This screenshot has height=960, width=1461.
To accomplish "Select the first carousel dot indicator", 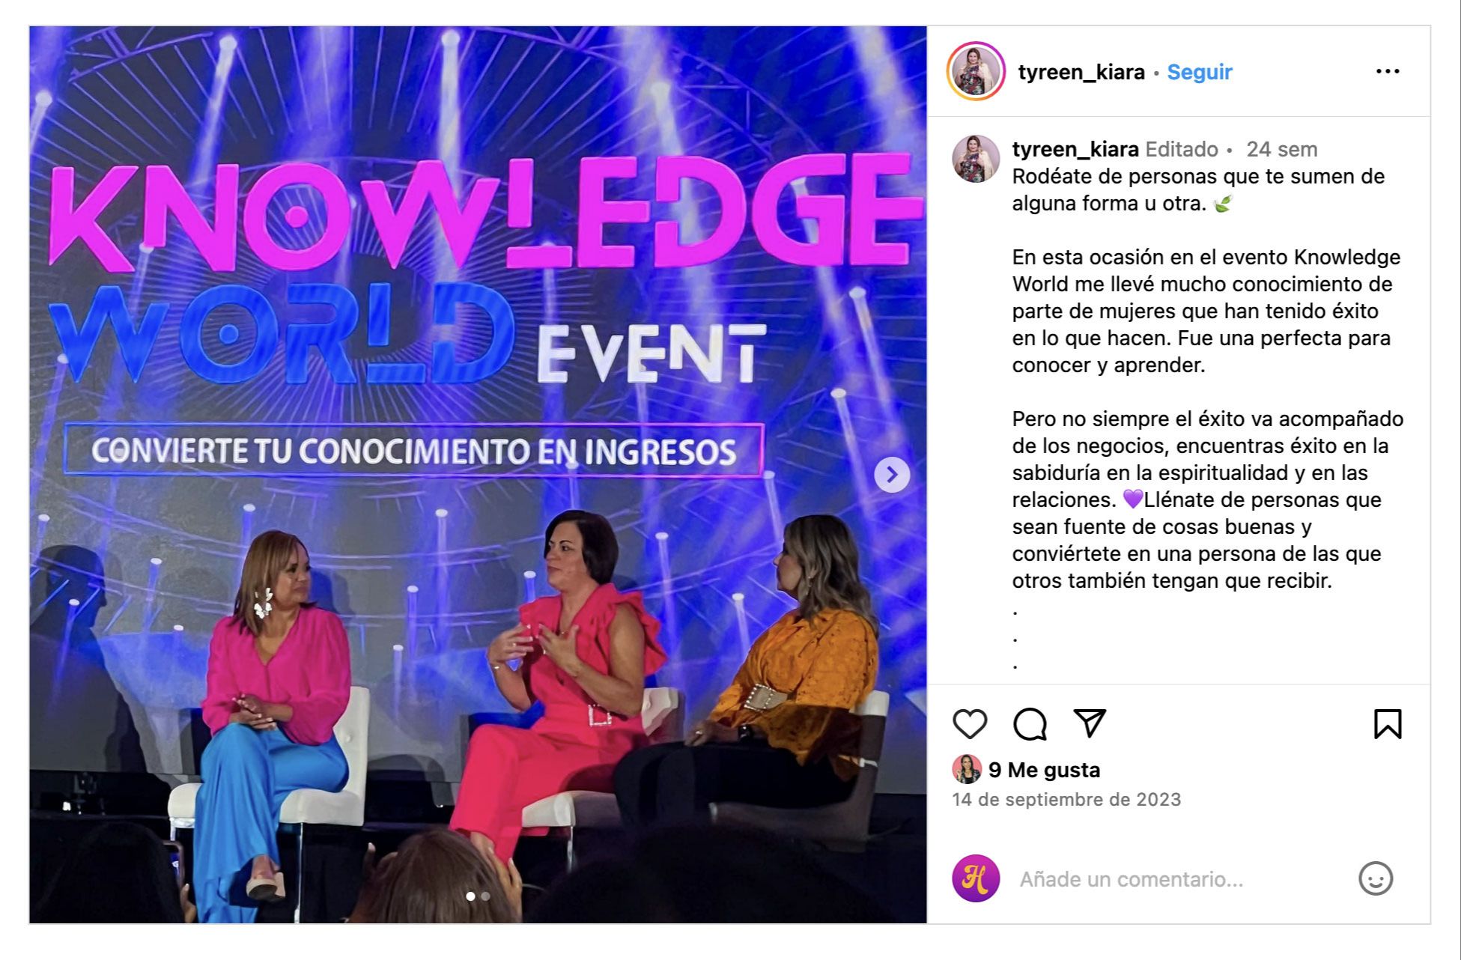I will click(x=470, y=896).
